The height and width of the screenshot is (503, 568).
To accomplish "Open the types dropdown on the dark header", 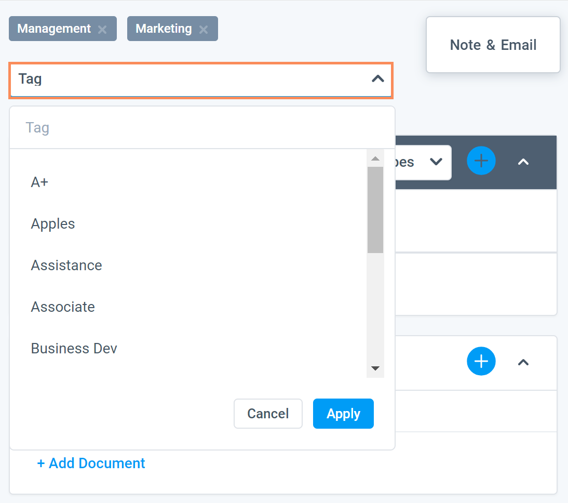I will (x=436, y=162).
